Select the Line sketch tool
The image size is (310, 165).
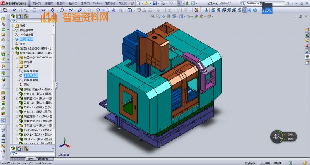[x=26, y=10]
